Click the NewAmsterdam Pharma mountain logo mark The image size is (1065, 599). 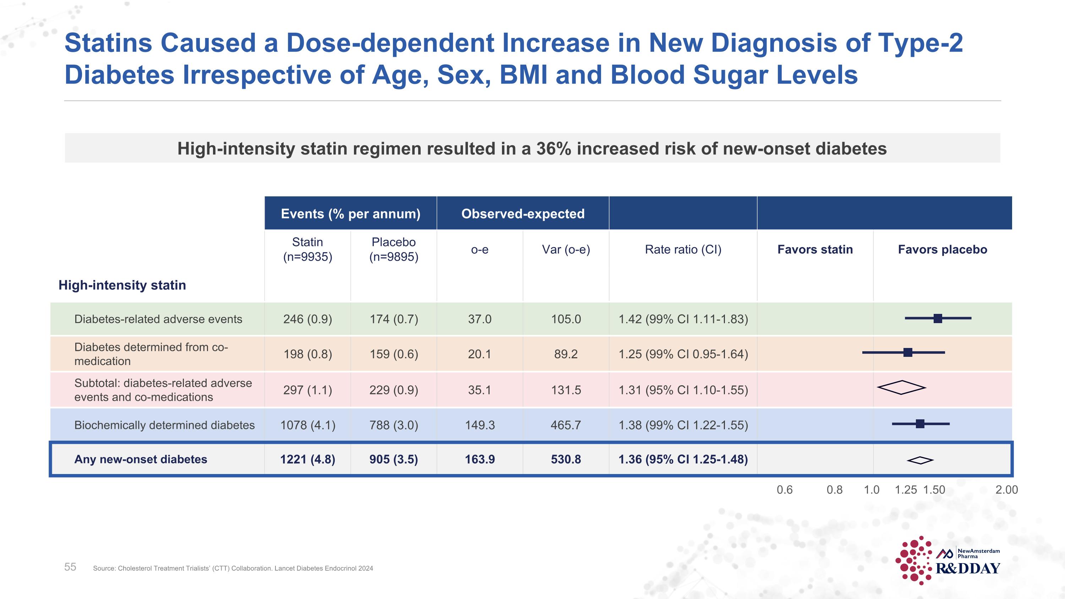(x=944, y=553)
